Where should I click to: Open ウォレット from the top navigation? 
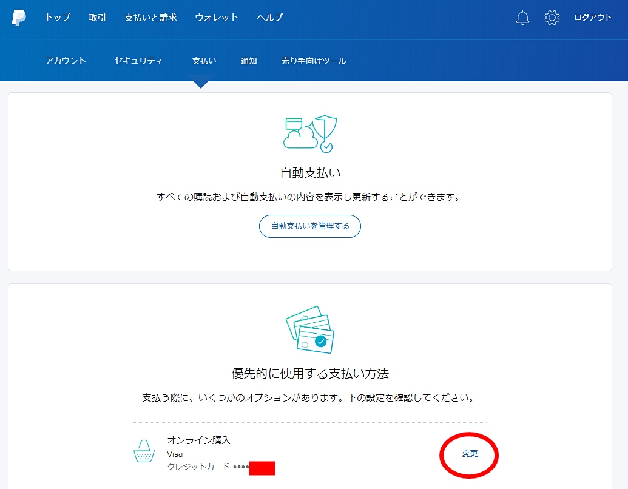tap(217, 18)
